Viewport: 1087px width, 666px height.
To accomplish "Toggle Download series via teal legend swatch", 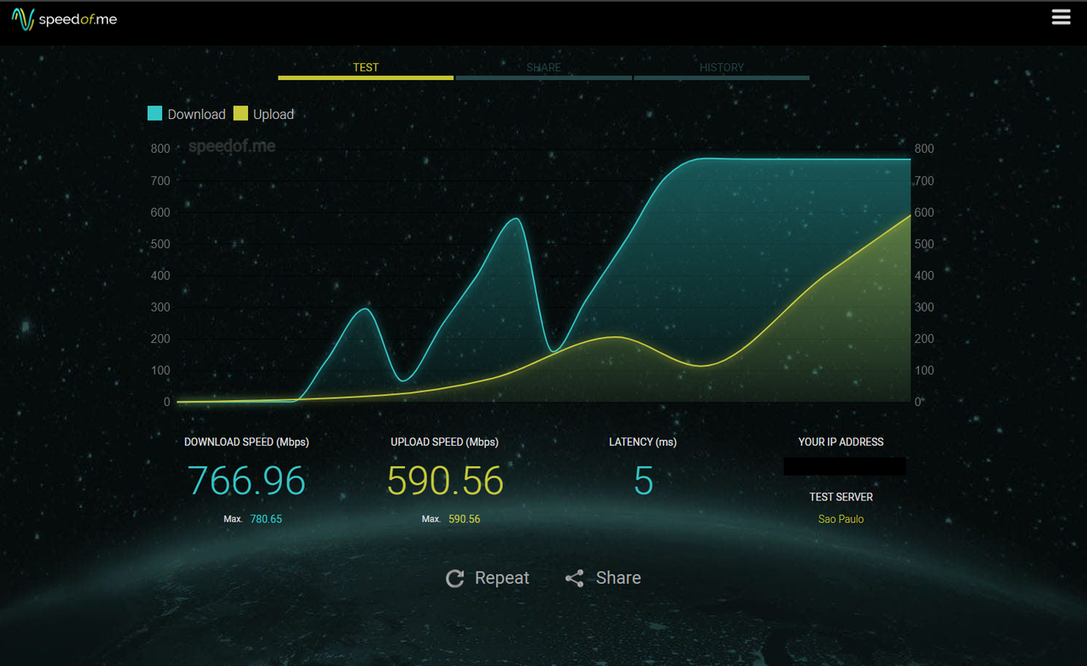I will (155, 114).
